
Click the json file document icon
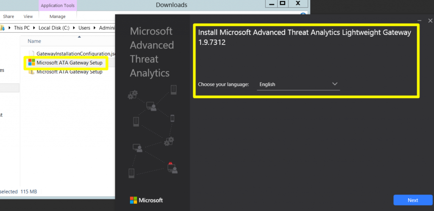tap(31, 53)
